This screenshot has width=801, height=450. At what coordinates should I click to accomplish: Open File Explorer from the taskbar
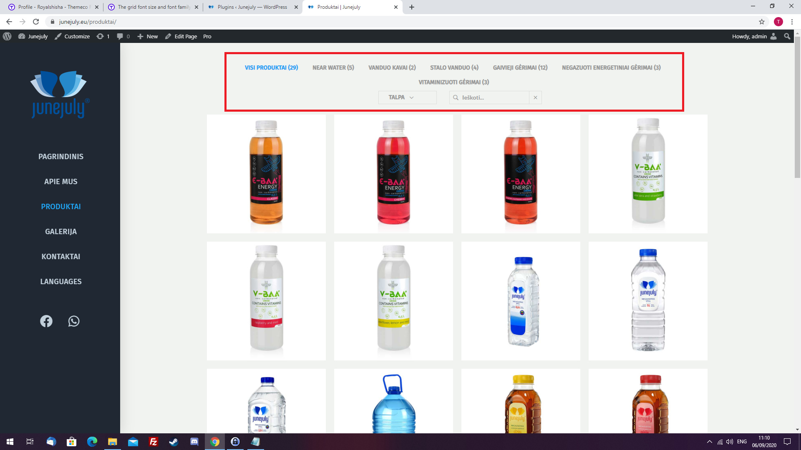click(113, 442)
